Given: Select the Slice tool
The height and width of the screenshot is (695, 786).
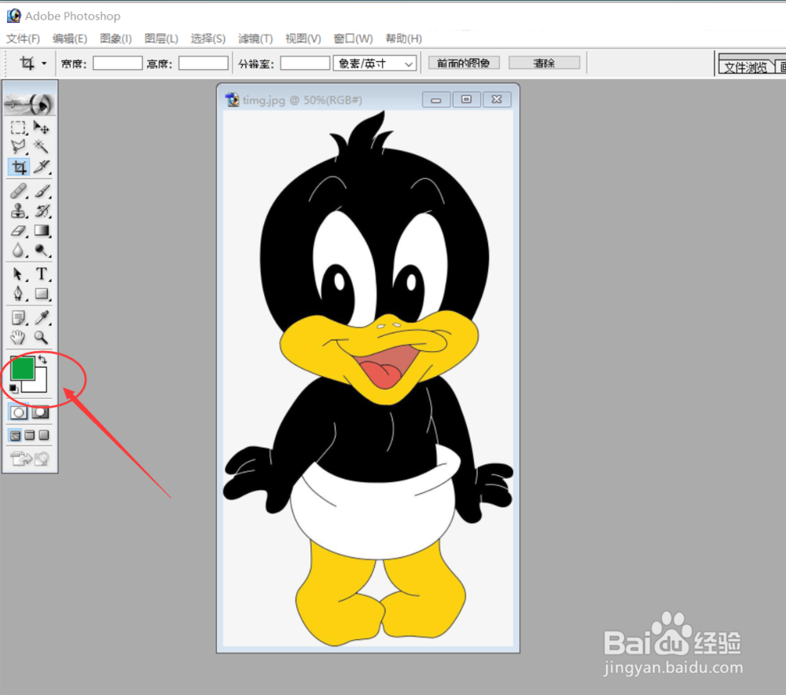Looking at the screenshot, I should click(42, 166).
